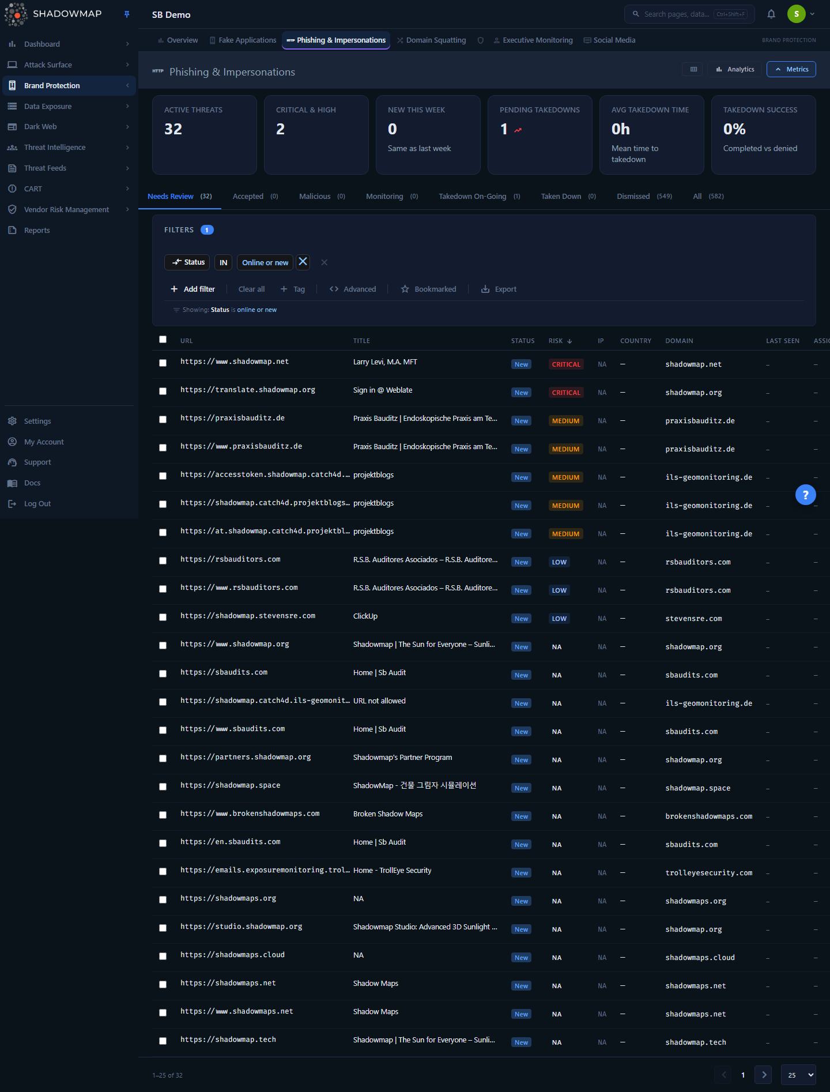This screenshot has width=830, height=1092.
Task: Expand the Dashboard menu chevron
Action: pos(127,44)
